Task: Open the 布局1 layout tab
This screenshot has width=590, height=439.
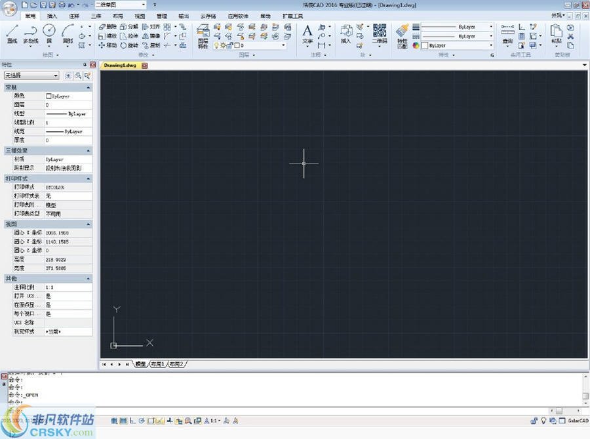Action: click(x=158, y=364)
